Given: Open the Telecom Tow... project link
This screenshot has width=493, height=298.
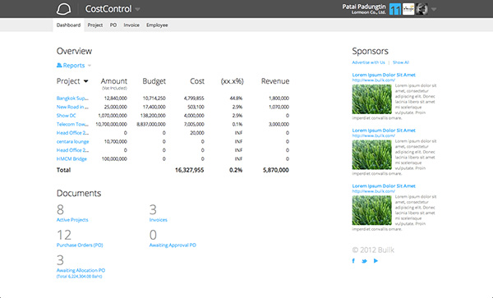Looking at the screenshot, I should pyautogui.click(x=72, y=124).
